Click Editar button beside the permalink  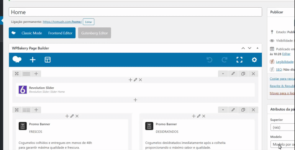pyautogui.click(x=88, y=22)
